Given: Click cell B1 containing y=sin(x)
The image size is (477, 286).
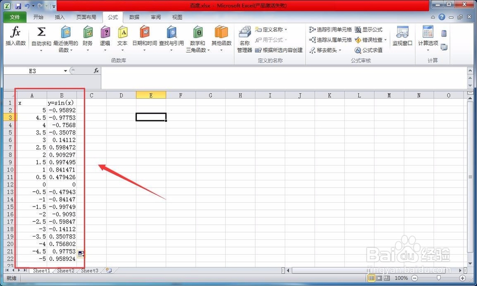Looking at the screenshot, I should pyautogui.click(x=62, y=103).
